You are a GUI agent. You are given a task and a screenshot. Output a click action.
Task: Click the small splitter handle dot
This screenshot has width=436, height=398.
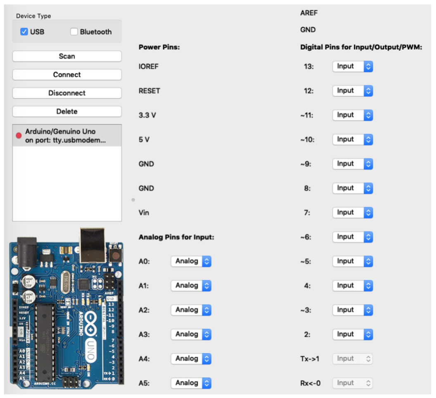(x=133, y=200)
